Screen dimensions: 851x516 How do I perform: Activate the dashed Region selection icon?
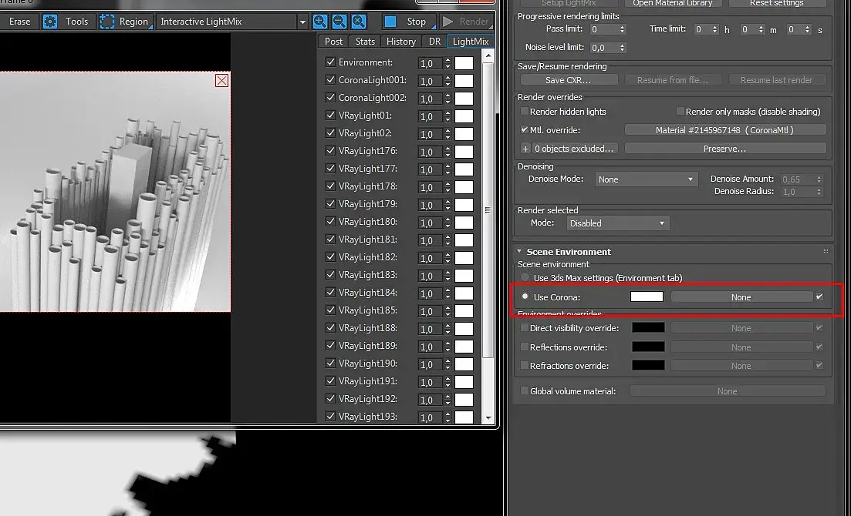(107, 22)
